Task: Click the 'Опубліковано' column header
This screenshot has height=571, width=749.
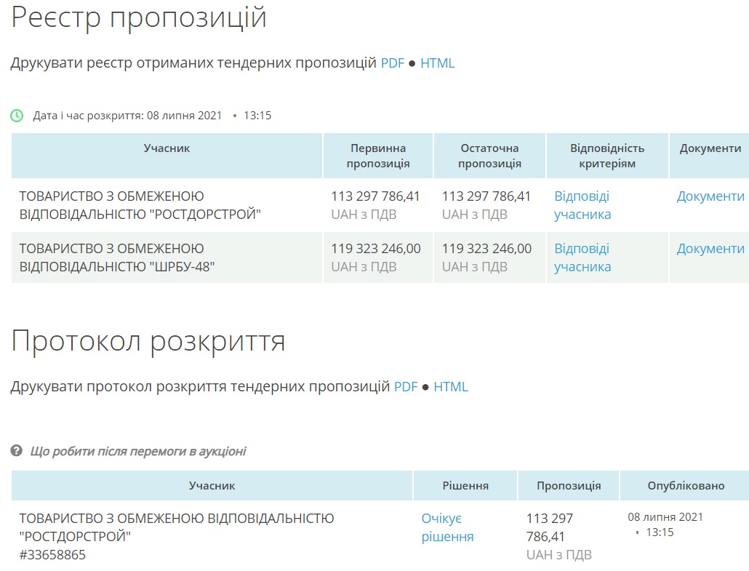Action: click(686, 485)
